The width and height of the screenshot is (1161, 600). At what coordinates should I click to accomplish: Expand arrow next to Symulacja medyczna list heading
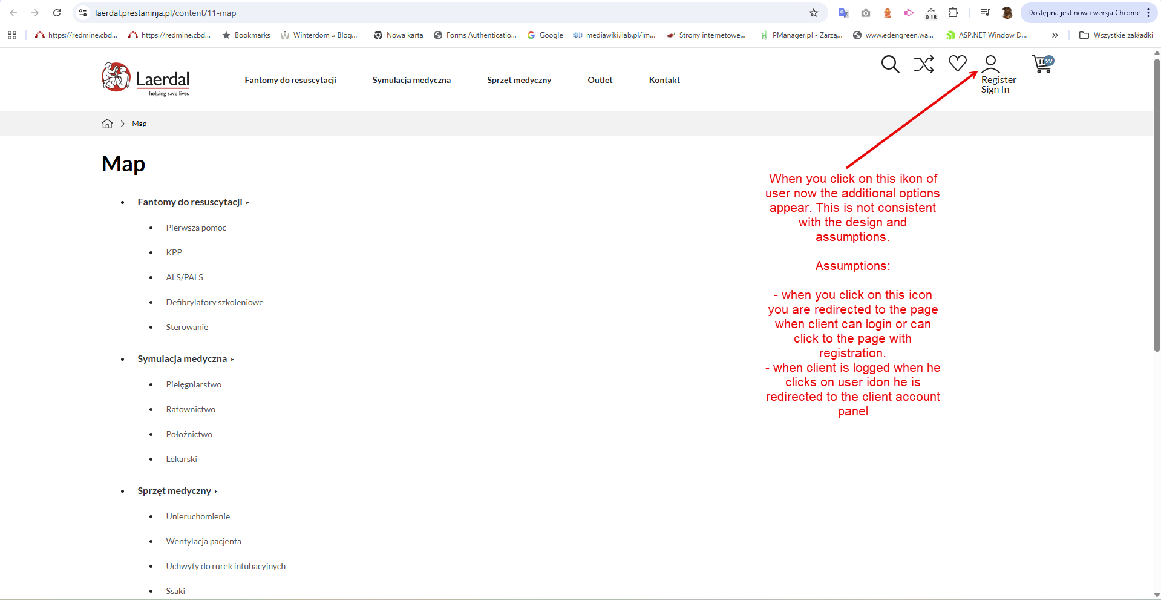pyautogui.click(x=232, y=360)
